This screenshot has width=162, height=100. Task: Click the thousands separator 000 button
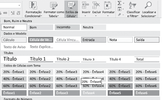5,13
